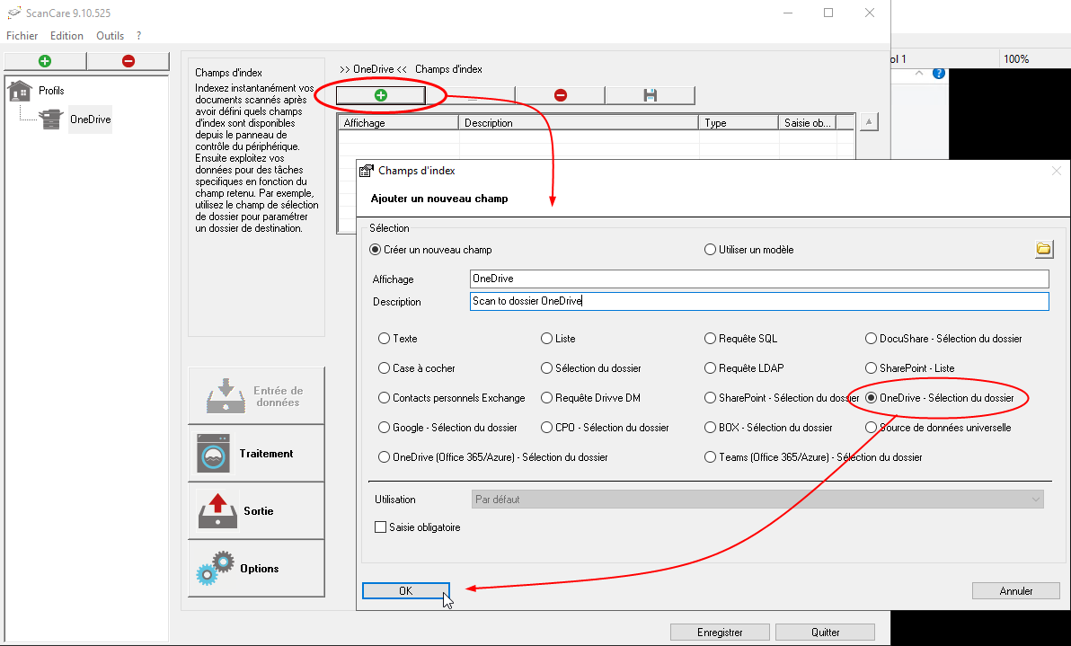This screenshot has height=646, width=1071.
Task: Open the ? help menu
Action: [138, 36]
